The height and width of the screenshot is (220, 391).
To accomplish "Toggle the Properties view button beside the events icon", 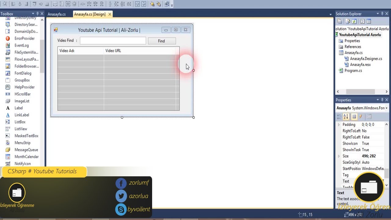I will 354,116.
